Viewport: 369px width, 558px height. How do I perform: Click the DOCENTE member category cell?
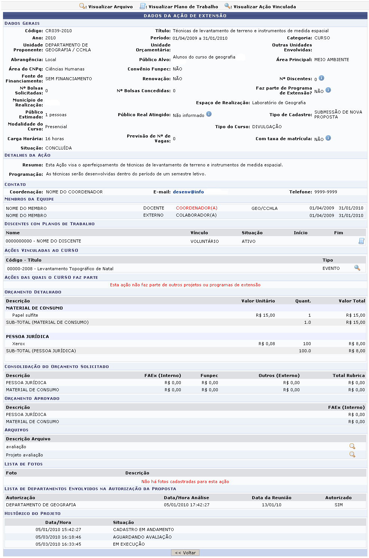pos(154,208)
